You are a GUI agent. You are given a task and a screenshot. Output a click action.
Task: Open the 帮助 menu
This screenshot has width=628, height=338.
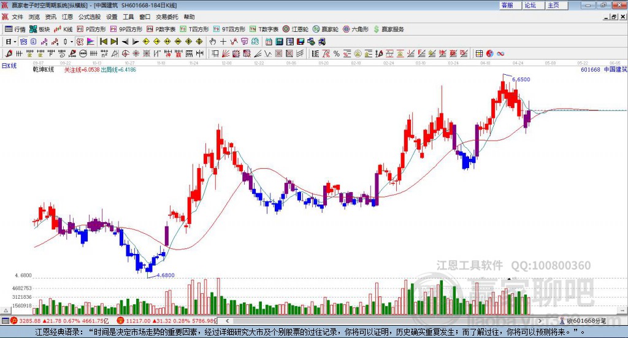pyautogui.click(x=189, y=17)
